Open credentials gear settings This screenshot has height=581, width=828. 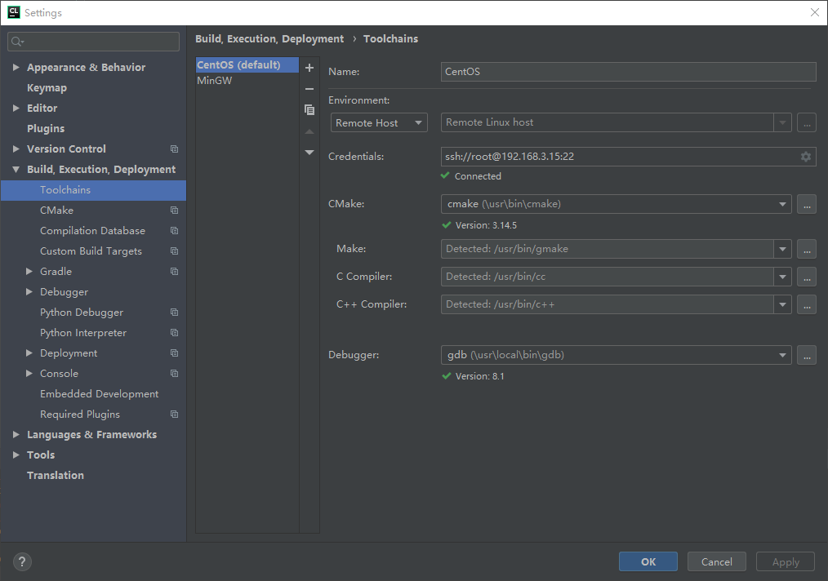pos(806,157)
